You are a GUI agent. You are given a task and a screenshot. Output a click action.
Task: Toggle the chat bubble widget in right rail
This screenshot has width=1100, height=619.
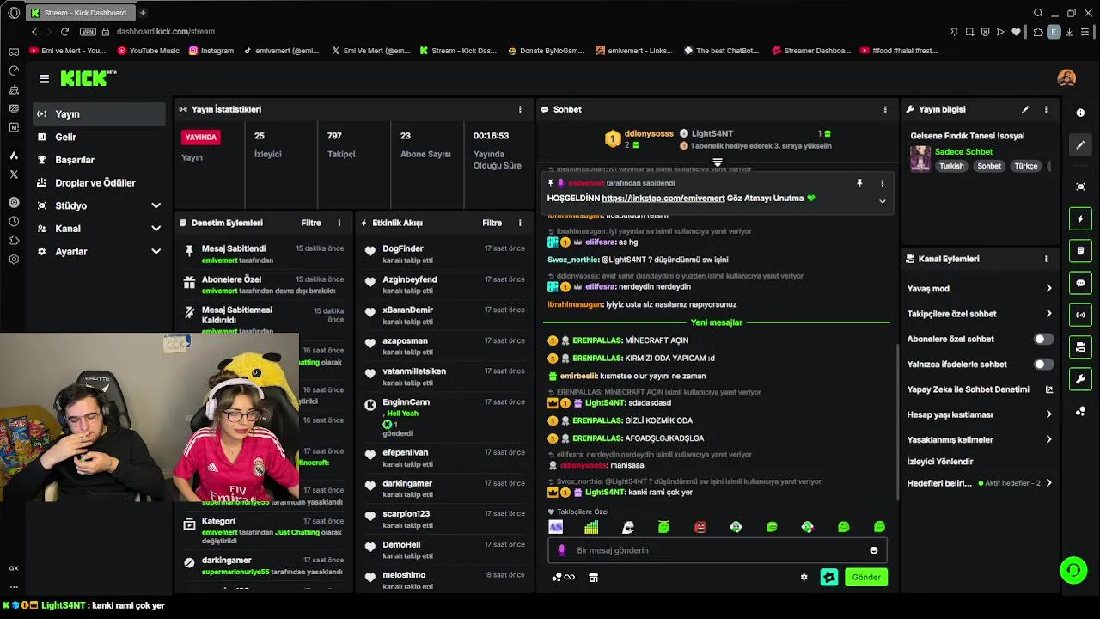1080,283
